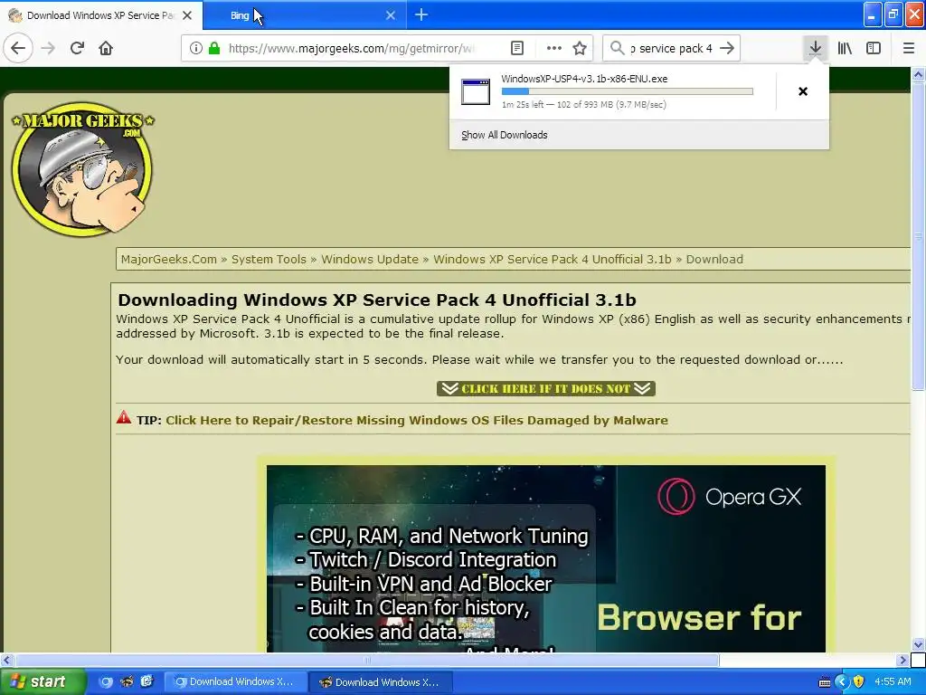Image resolution: width=926 pixels, height=695 pixels.
Task: Open Windows XP Service Pack 4 Unofficial 3.1b breadcrumb
Action: pyautogui.click(x=553, y=259)
